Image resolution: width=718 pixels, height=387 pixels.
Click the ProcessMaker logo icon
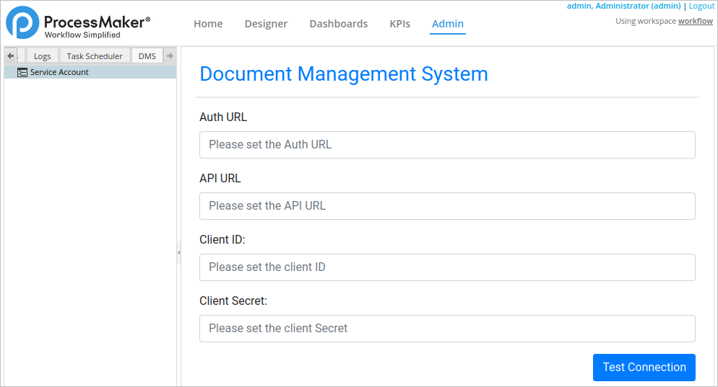[x=22, y=22]
